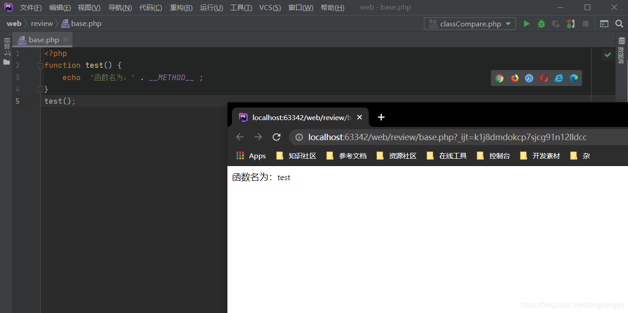The height and width of the screenshot is (313, 628).
Task: Open the run configuration dropdown classCompare.php
Action: [470, 24]
